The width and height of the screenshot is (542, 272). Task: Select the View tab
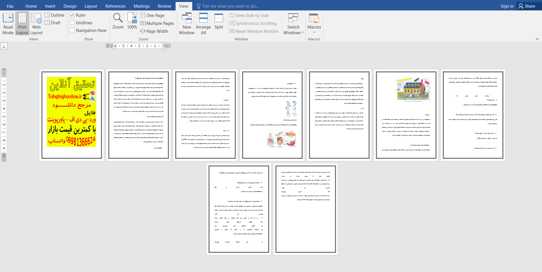tap(184, 6)
